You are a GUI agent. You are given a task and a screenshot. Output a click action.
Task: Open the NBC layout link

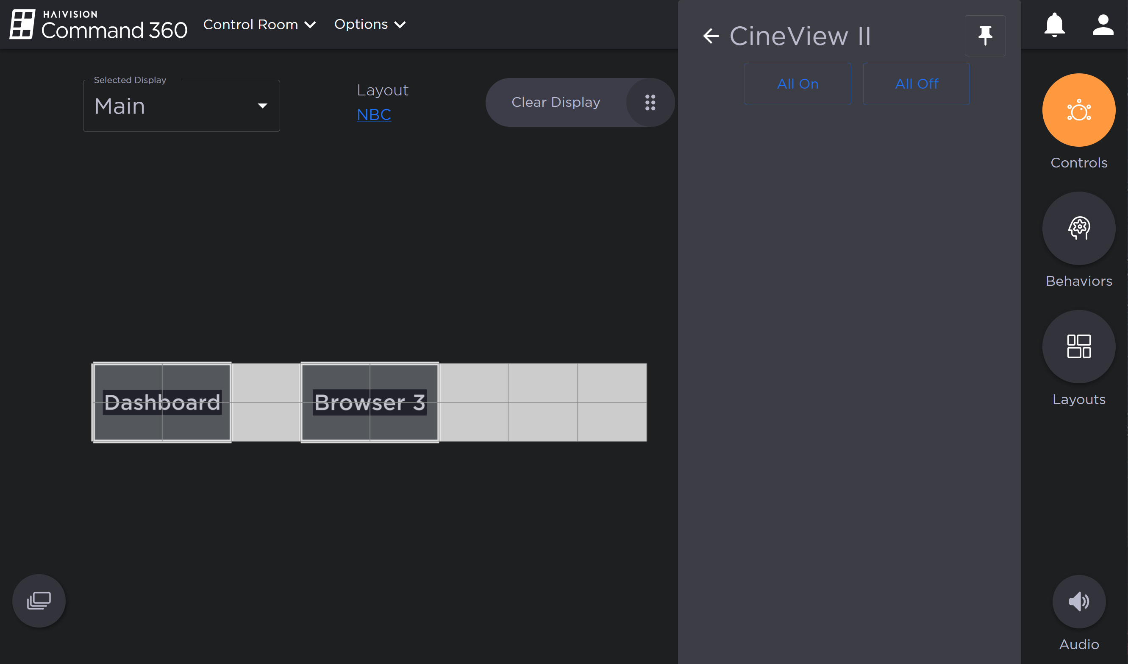click(x=374, y=114)
